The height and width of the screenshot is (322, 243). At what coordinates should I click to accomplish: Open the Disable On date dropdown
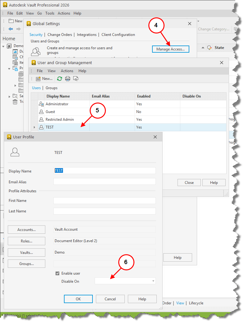153,281
